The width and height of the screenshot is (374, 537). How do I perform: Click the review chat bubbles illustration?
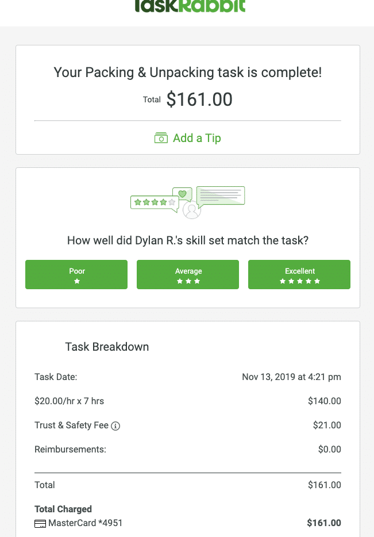tap(188, 202)
